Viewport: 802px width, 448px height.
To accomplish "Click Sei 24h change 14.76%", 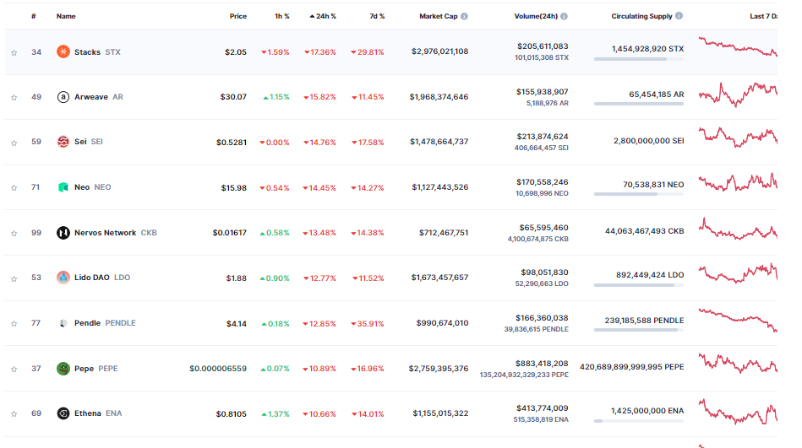I will pyautogui.click(x=319, y=143).
